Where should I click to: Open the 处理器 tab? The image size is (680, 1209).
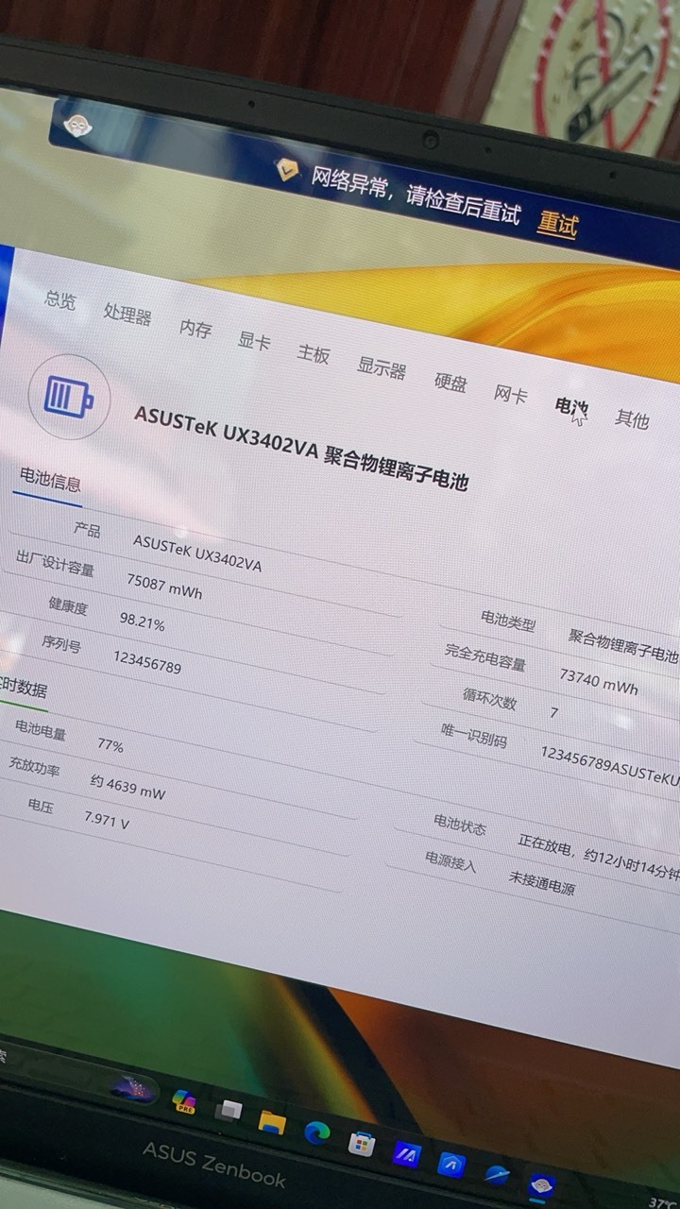[127, 315]
